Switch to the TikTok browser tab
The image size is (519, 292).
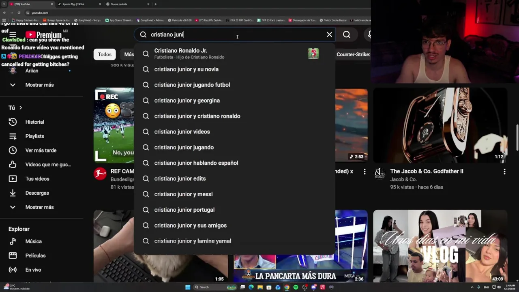79,4
